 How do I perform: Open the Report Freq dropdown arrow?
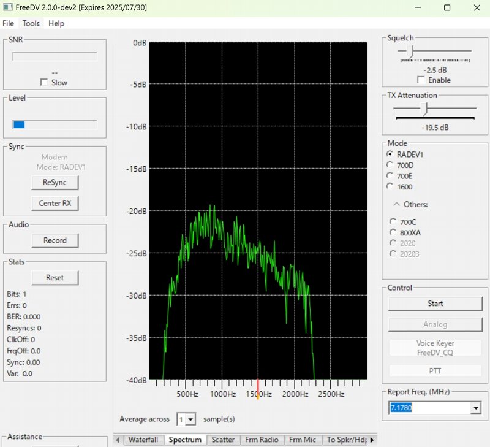coord(476,408)
